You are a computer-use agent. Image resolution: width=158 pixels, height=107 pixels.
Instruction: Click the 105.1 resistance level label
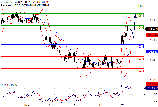pyautogui.click(x=141, y=16)
